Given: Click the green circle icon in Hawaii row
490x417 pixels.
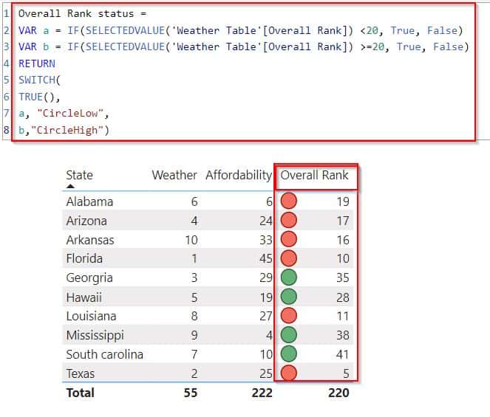Looking at the screenshot, I should [x=288, y=297].
